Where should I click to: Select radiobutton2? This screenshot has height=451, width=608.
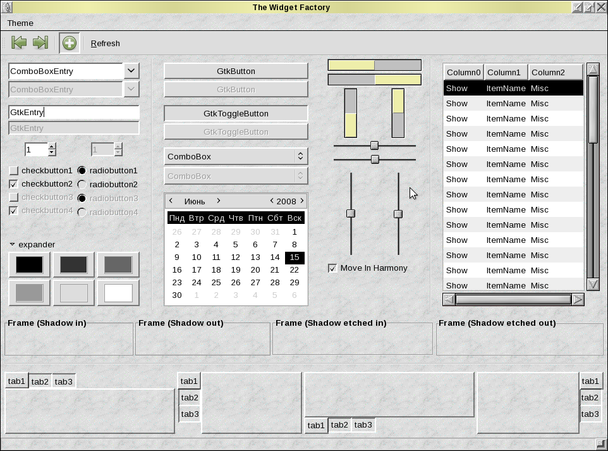coord(82,184)
